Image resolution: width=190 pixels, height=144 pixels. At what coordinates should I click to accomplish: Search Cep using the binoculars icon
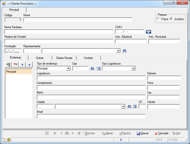click(92, 69)
